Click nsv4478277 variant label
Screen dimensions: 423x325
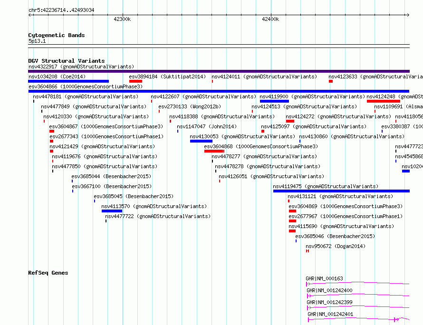coord(264,156)
